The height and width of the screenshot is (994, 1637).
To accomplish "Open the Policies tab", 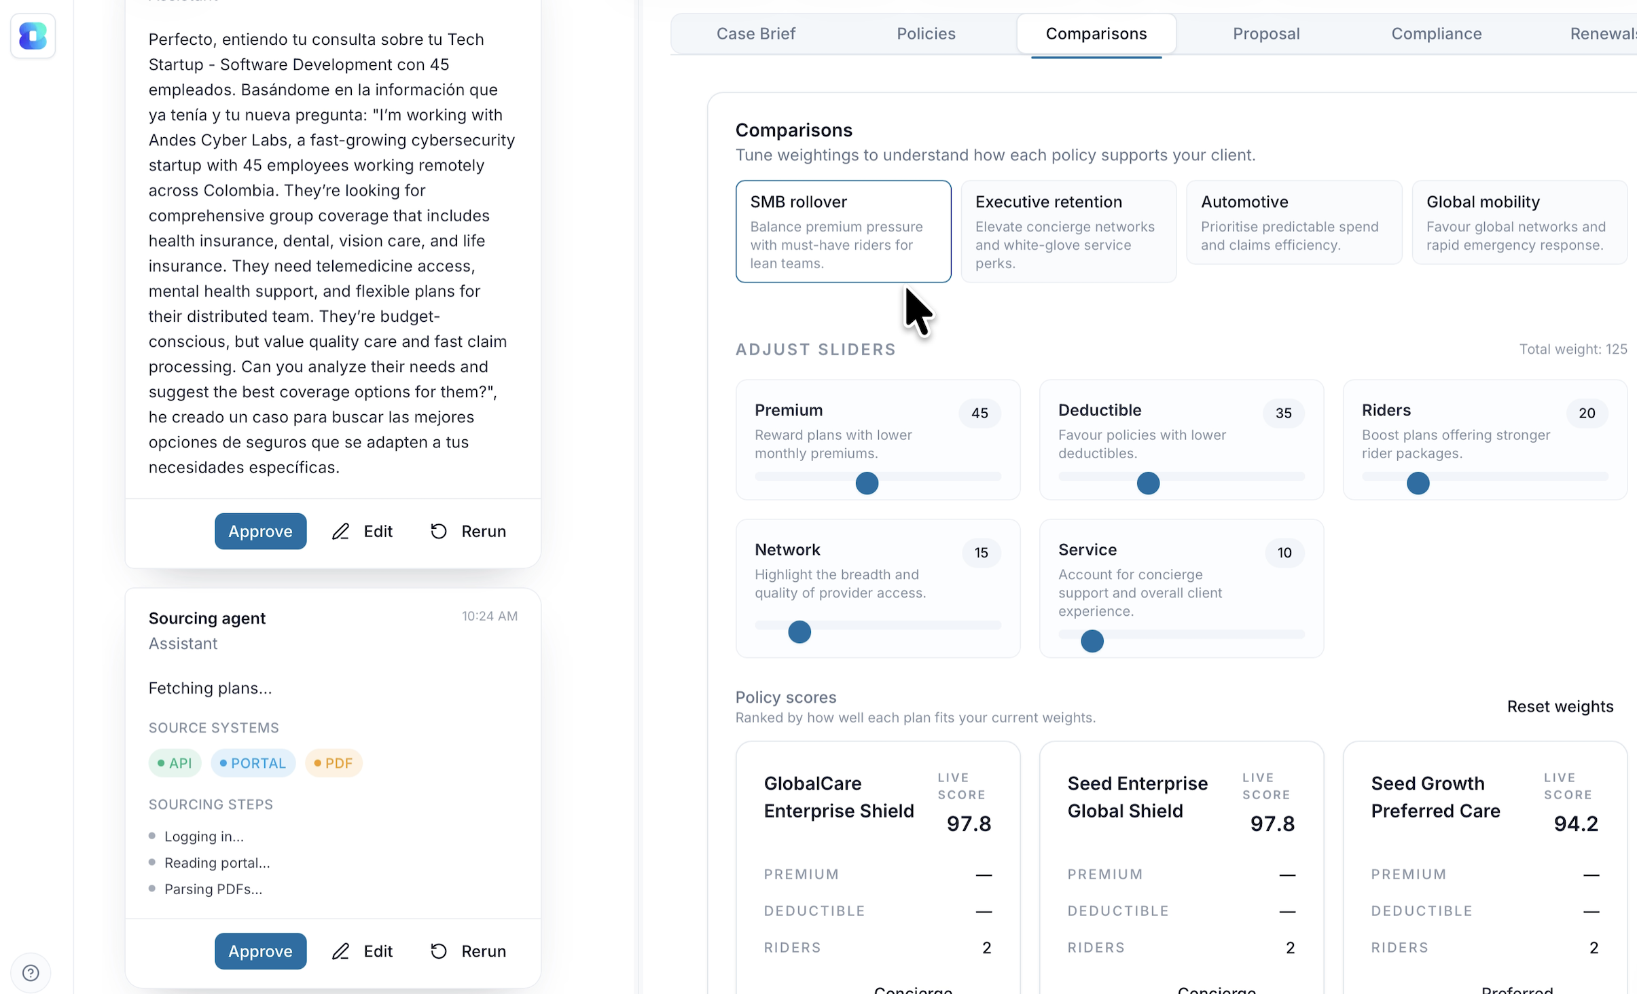I will [x=926, y=34].
